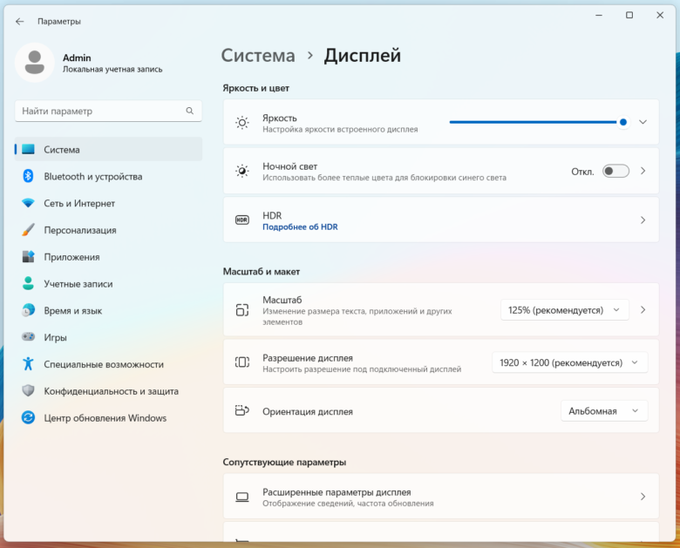Click the Night light icon
680x548 pixels.
tap(242, 172)
